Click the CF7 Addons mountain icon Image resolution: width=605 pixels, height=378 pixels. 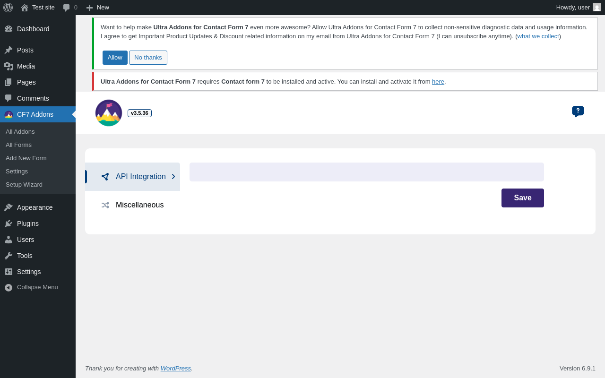[x=9, y=114]
